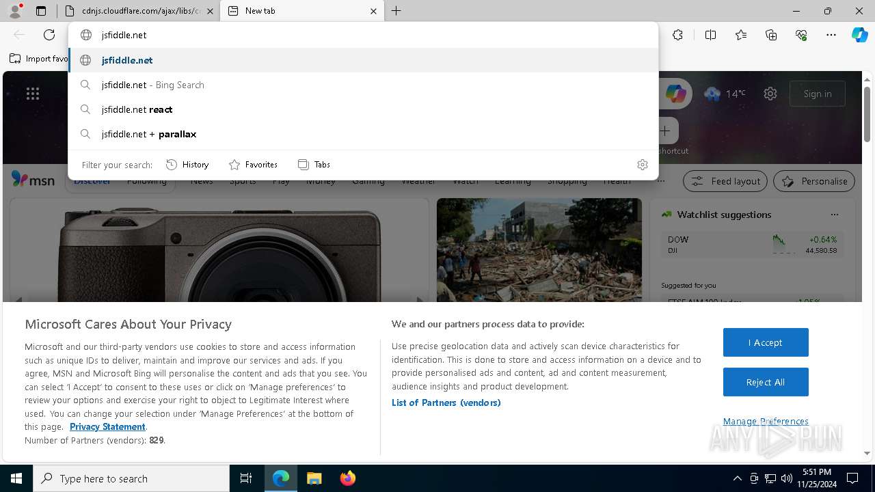The height and width of the screenshot is (492, 875).
Task: Open the msn logo link
Action: coord(33,180)
